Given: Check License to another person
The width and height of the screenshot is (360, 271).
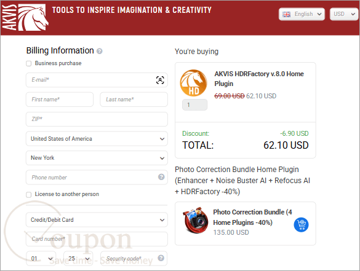Looking at the screenshot, I should click(29, 195).
